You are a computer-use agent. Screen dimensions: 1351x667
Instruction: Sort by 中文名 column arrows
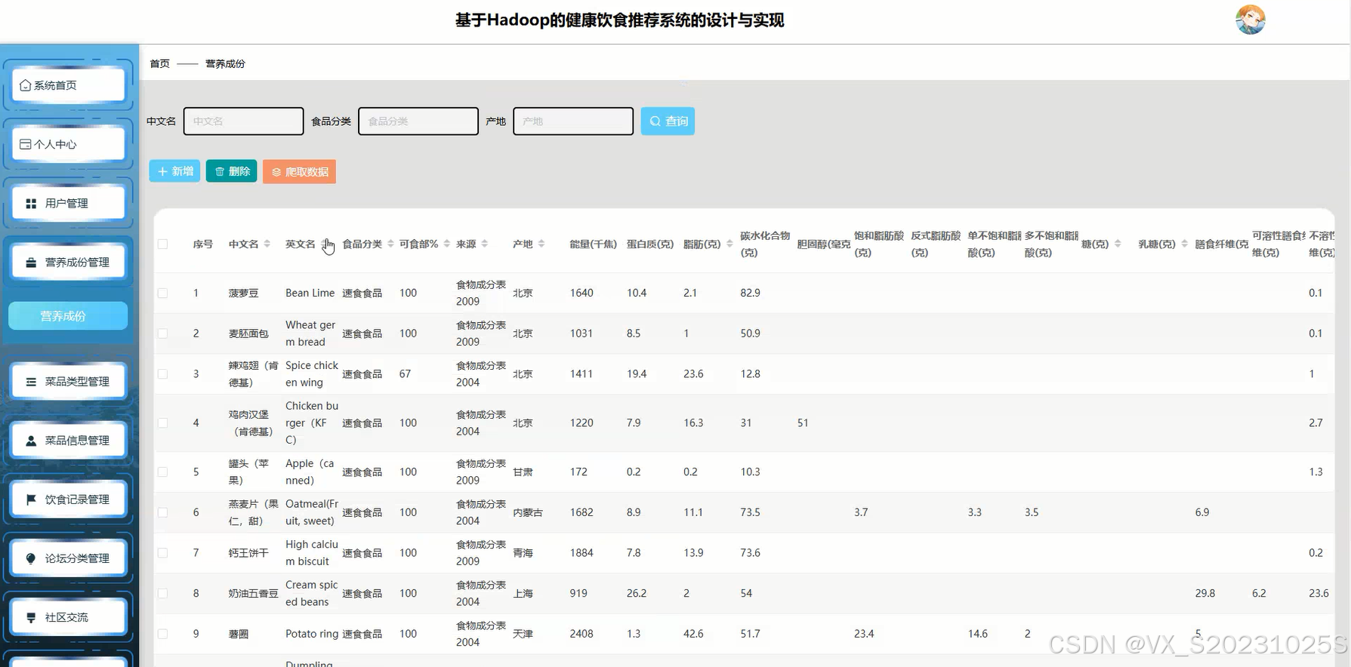(267, 244)
